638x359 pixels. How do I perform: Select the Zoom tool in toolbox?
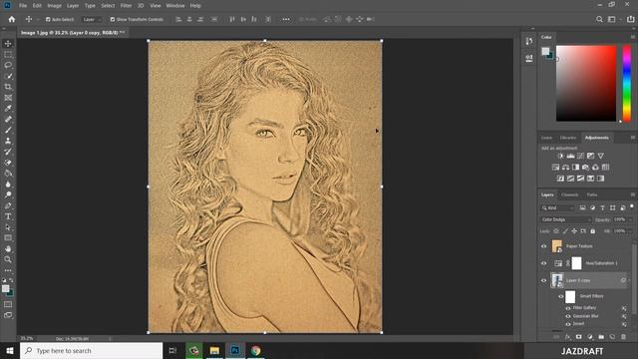click(x=8, y=259)
